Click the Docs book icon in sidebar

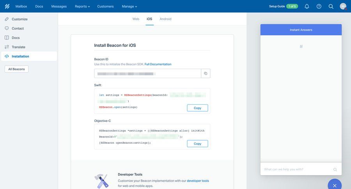(7, 37)
